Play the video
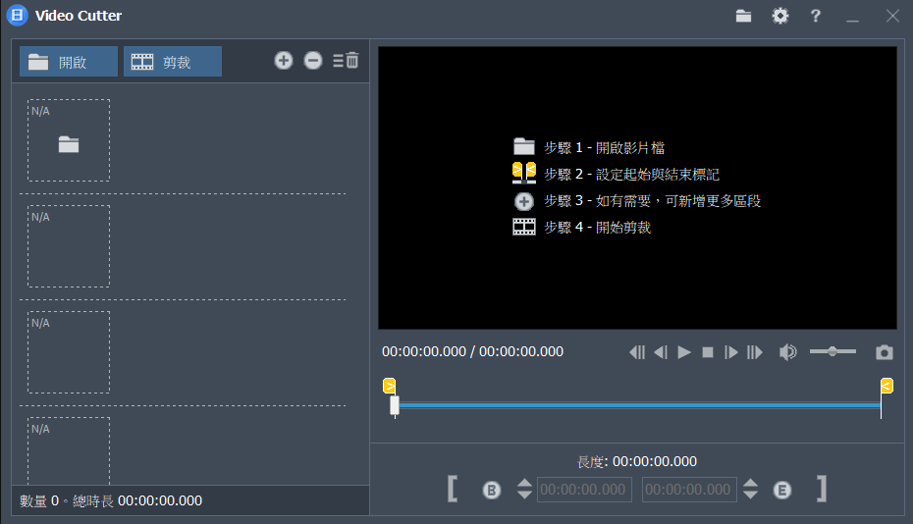The width and height of the screenshot is (913, 524). pos(684,352)
